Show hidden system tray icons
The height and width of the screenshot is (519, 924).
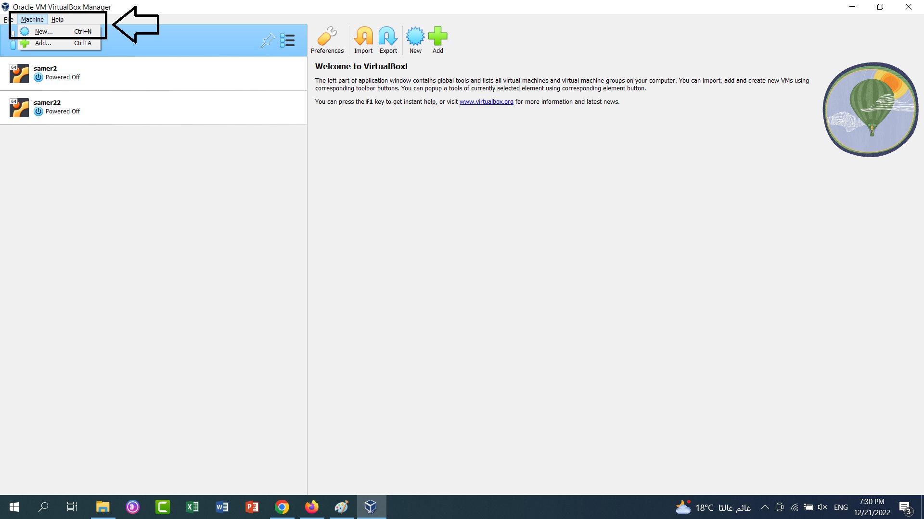point(765,507)
